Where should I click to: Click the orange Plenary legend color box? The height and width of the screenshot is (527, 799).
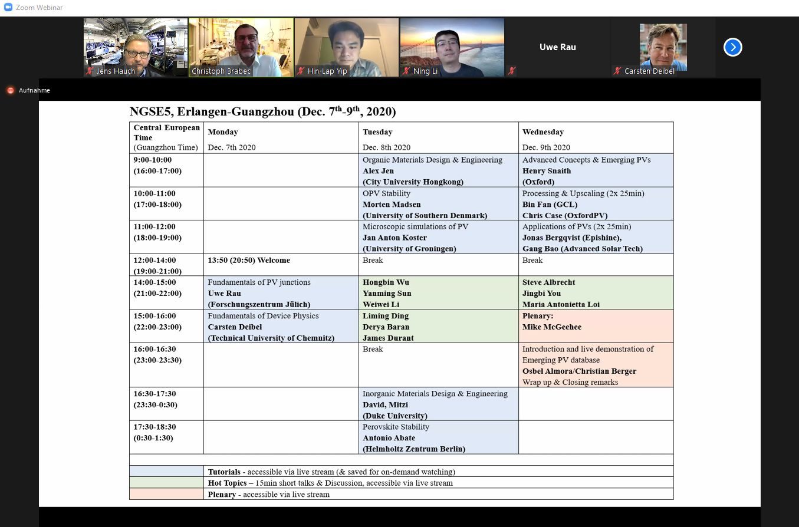coord(166,494)
